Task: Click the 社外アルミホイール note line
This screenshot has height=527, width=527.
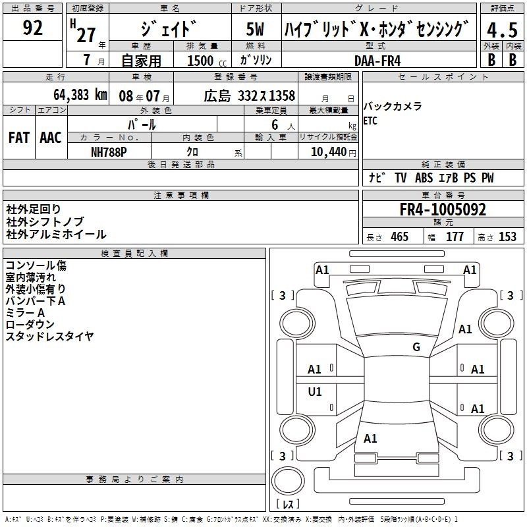Action: tap(56, 235)
